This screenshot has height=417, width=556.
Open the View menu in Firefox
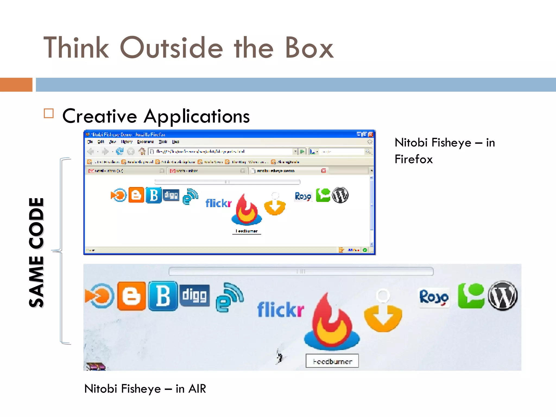click(x=112, y=142)
